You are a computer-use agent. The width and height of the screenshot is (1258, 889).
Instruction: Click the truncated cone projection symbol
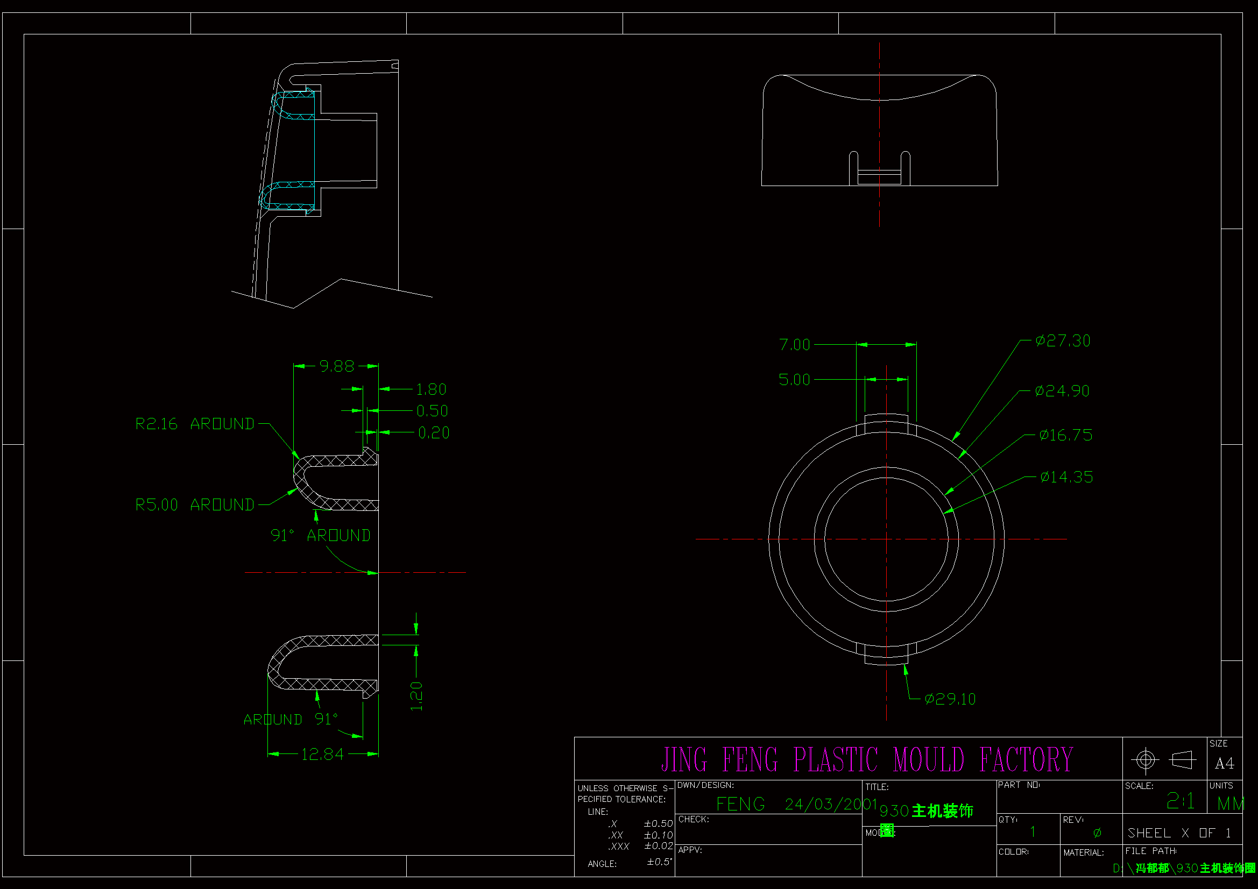click(x=1182, y=760)
